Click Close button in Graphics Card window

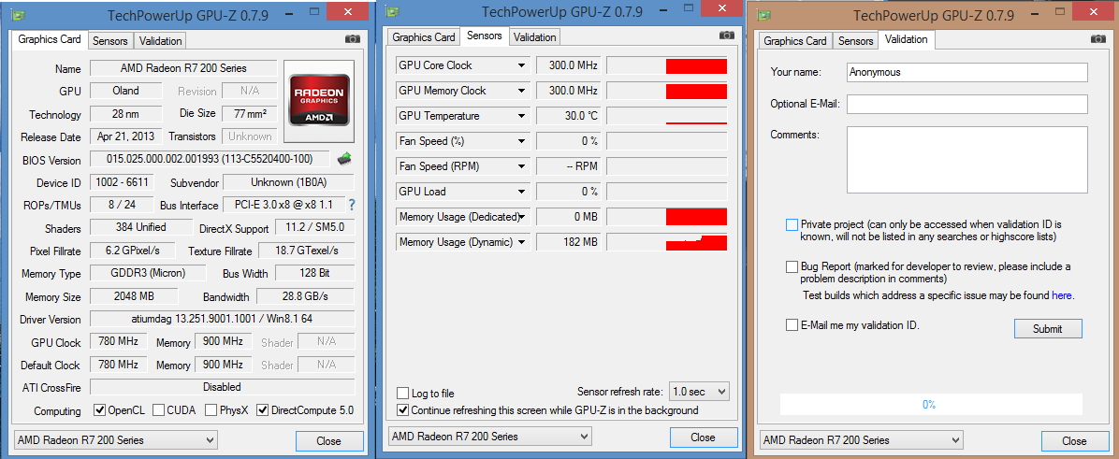(x=329, y=441)
